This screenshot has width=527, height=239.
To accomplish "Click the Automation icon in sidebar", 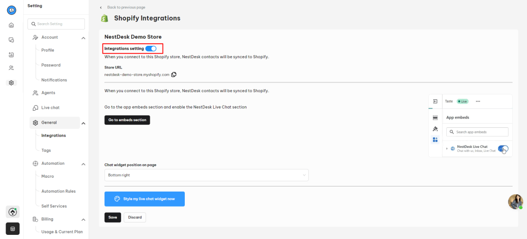I will [x=36, y=164].
